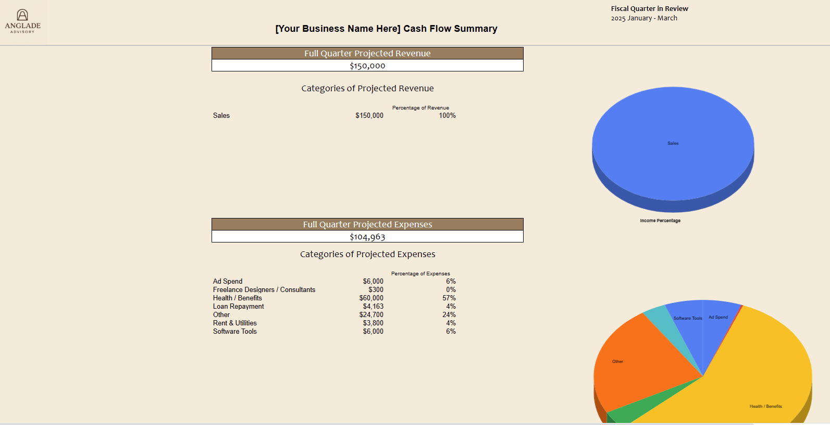This screenshot has width=830, height=425.
Task: Select the Health / Benefits row label
Action: coord(238,298)
